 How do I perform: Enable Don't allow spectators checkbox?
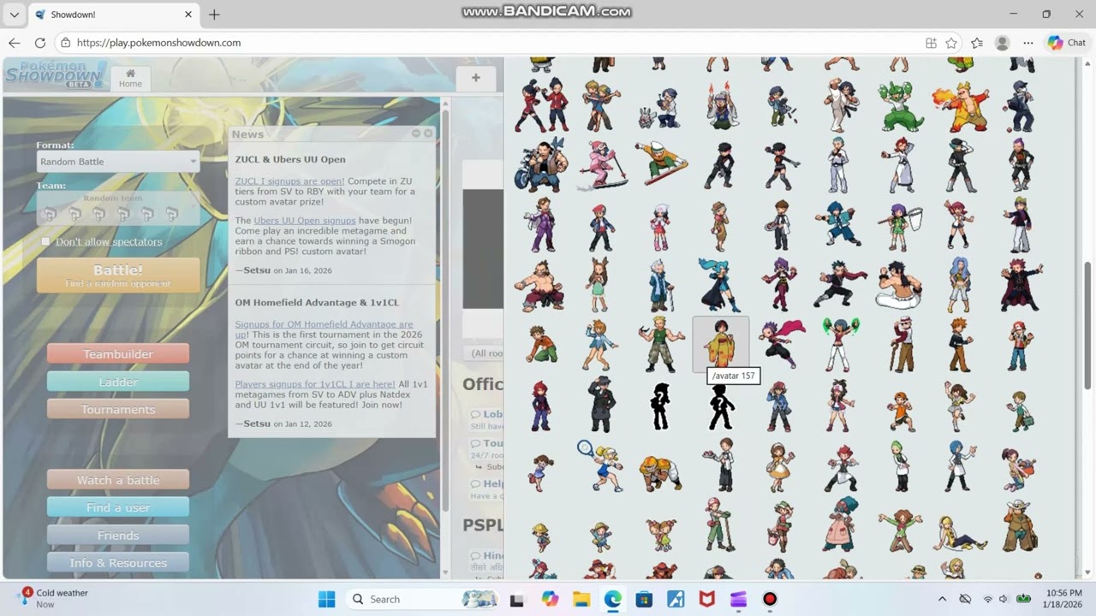coord(45,242)
